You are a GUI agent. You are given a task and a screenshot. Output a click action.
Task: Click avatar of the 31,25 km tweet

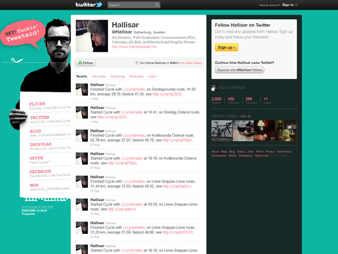pos(82,227)
